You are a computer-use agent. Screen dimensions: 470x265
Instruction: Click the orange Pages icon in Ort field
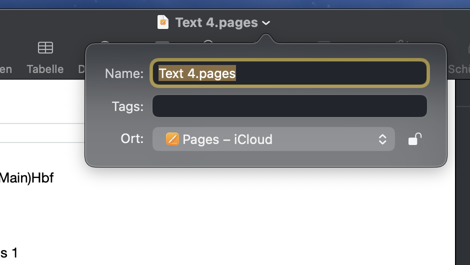172,139
